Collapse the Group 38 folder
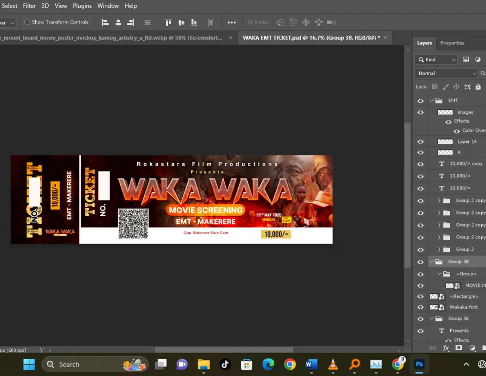Viewport: 486px width, 376px height. [432, 262]
